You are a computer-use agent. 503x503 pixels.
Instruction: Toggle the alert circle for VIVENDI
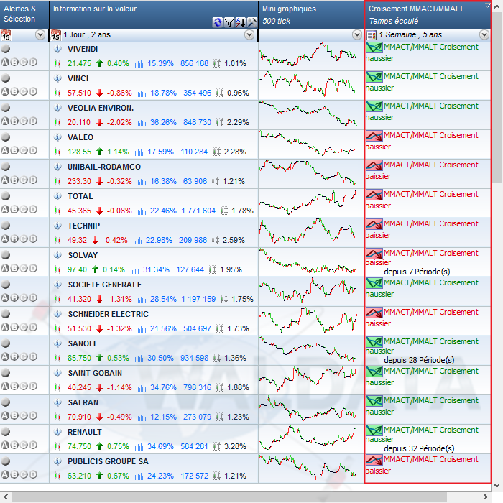[6, 49]
